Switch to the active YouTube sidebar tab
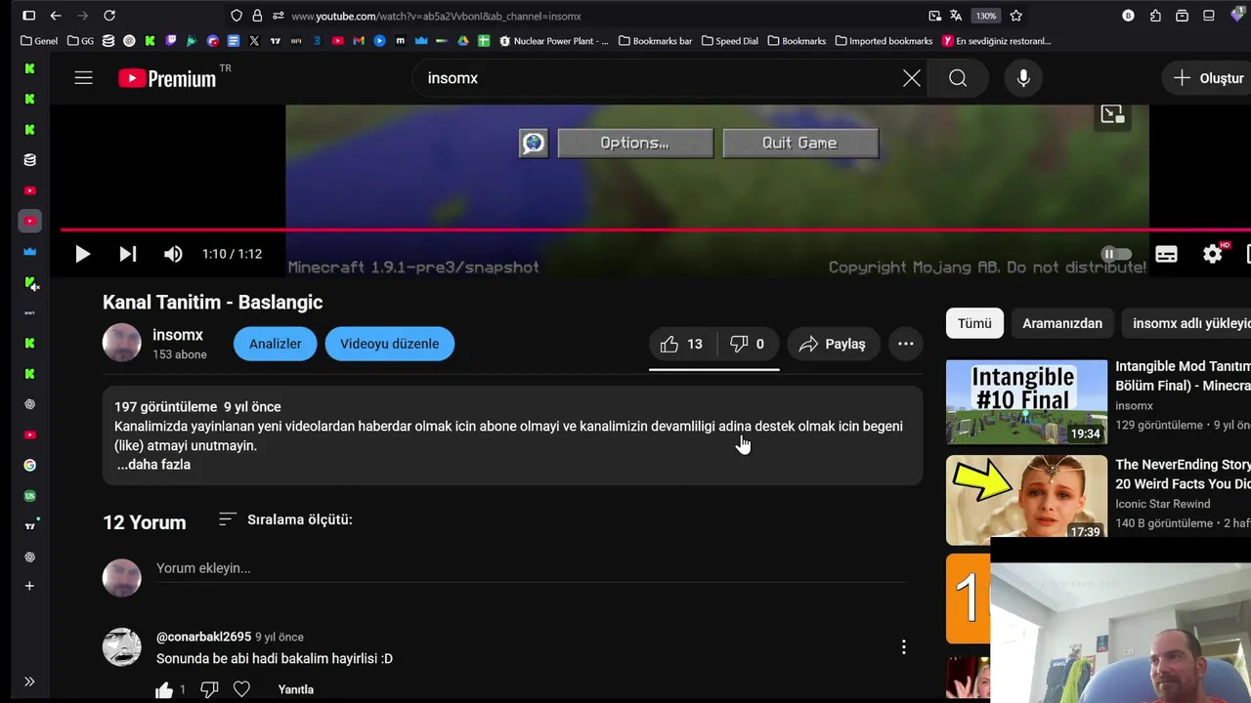Viewport: 1251px width, 703px height. [x=29, y=222]
